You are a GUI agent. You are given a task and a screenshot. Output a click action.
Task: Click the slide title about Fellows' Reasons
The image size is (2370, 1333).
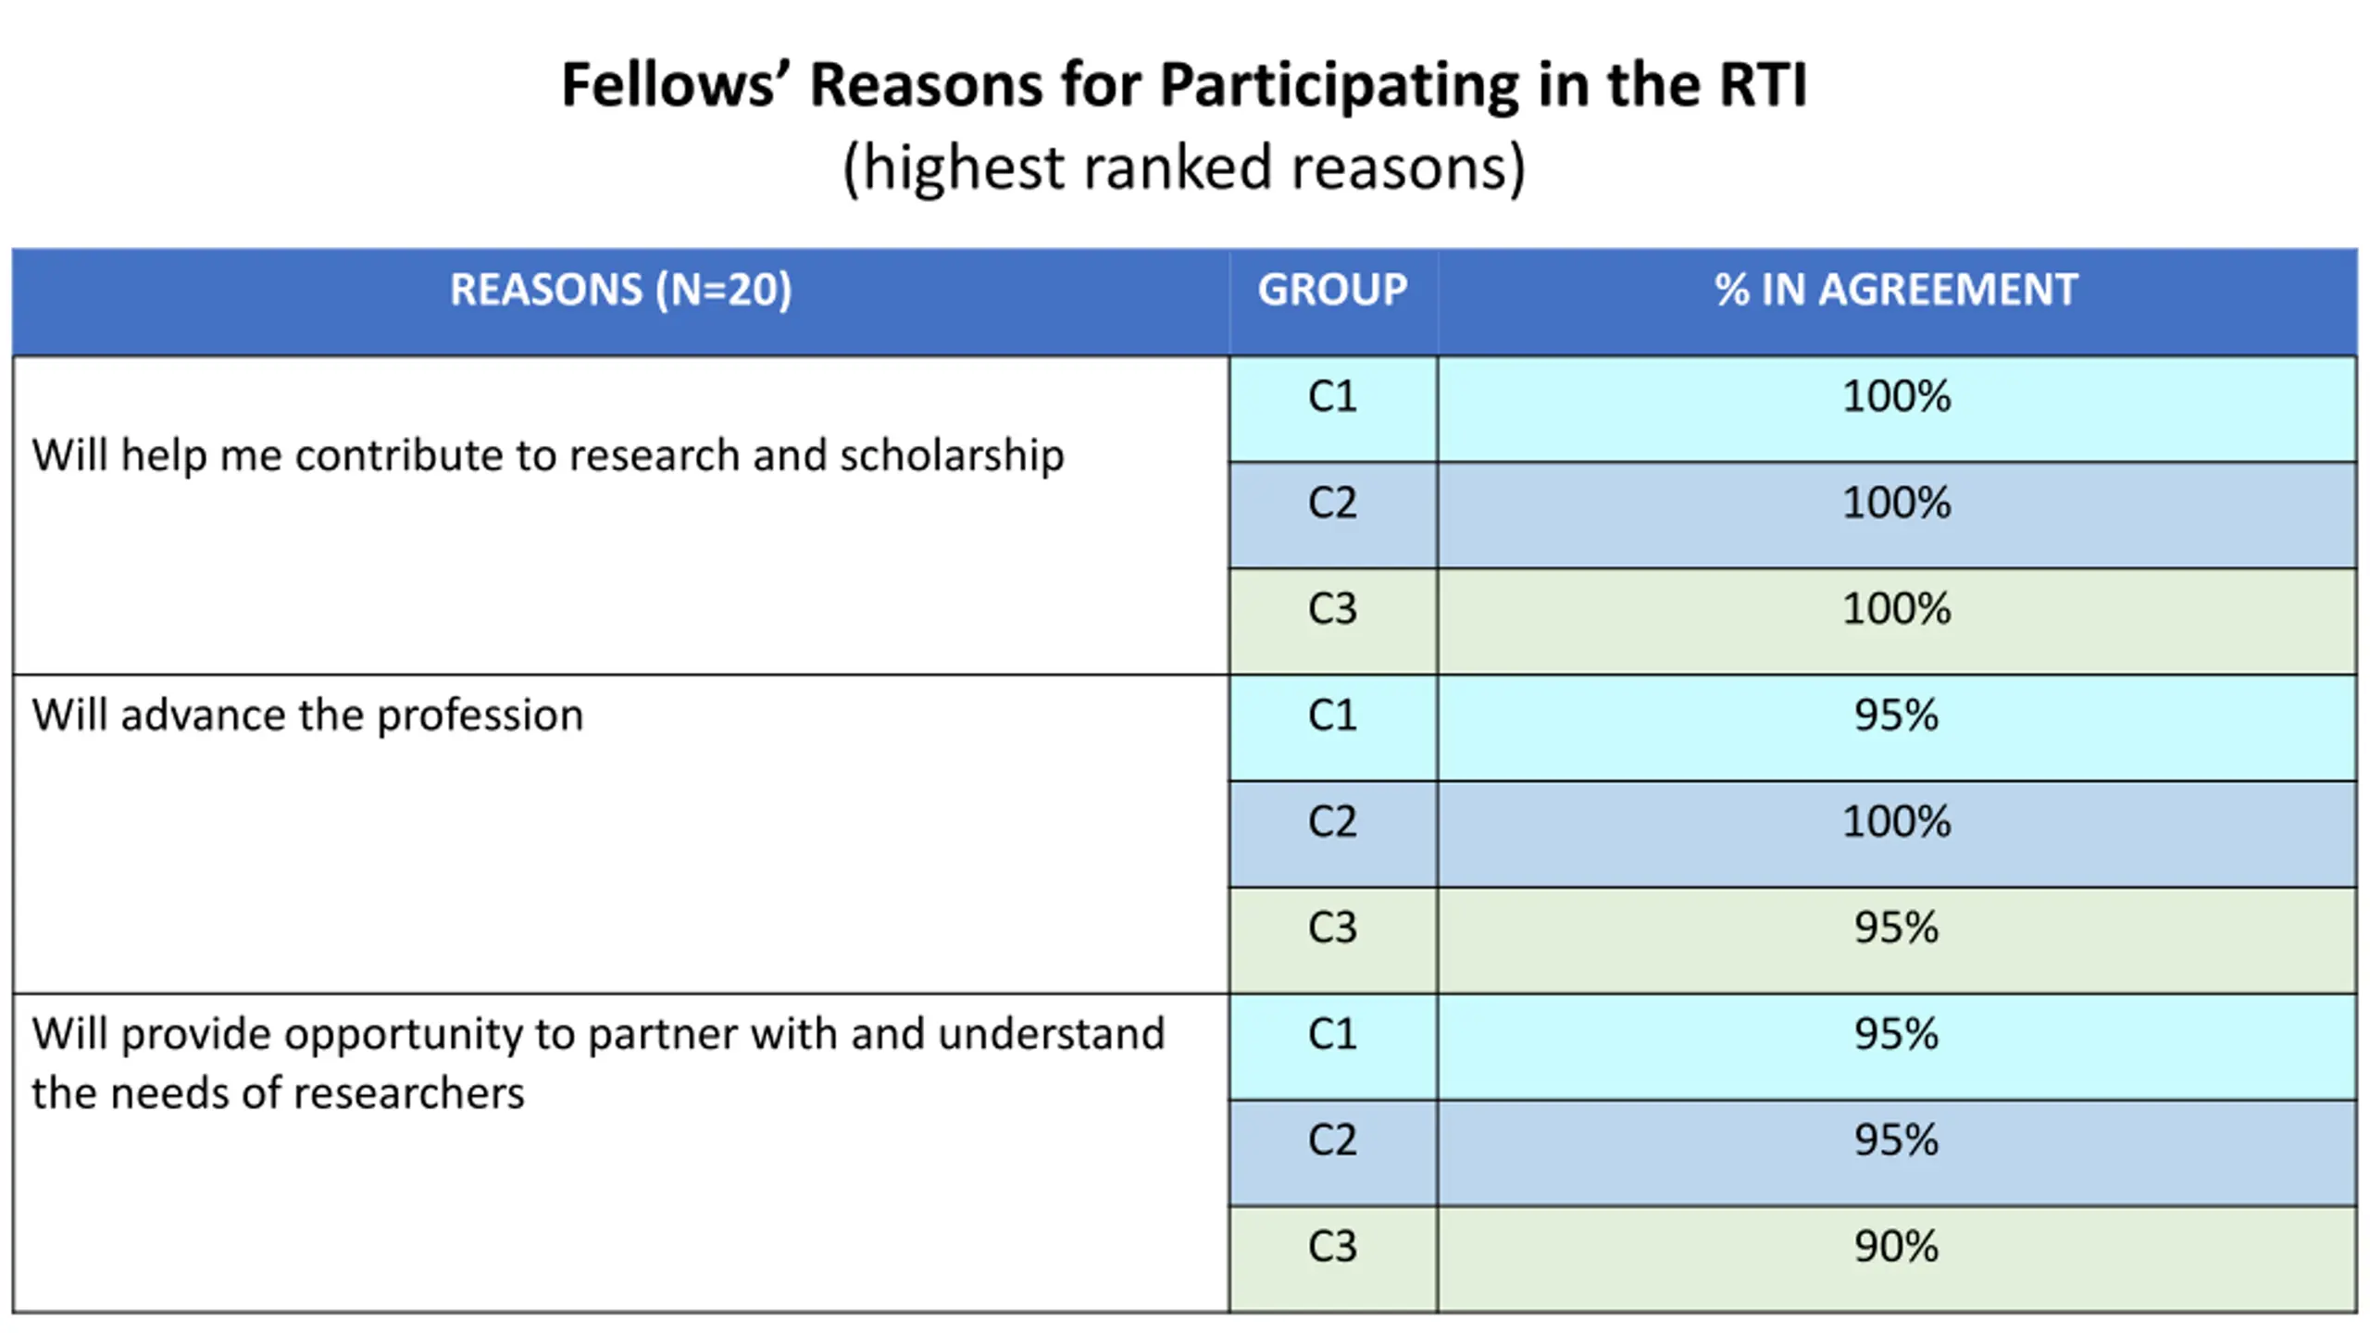point(1183,85)
